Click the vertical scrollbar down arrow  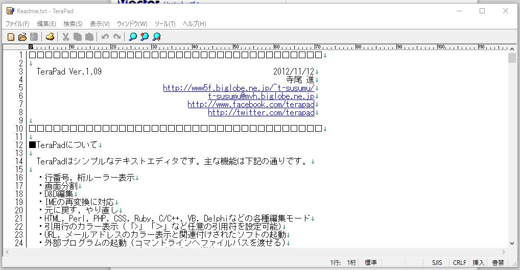pos(512,243)
